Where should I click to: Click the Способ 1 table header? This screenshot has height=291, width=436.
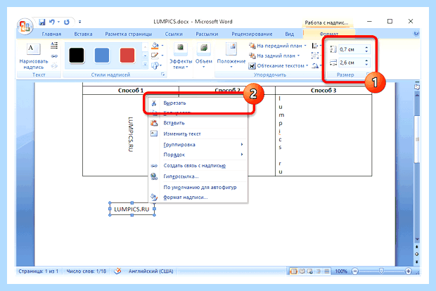click(x=130, y=91)
